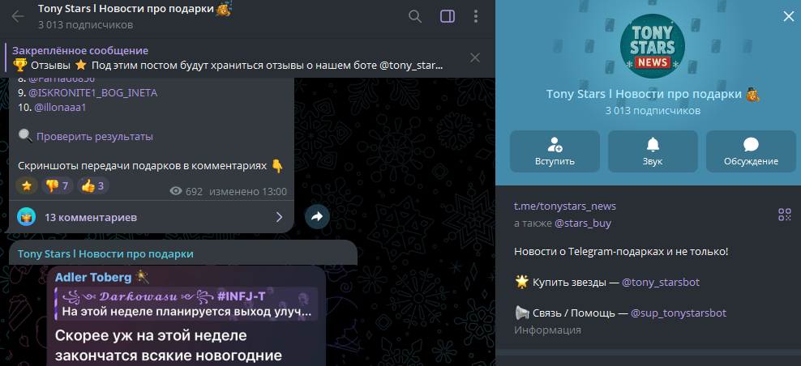This screenshot has width=801, height=366.
Task: Open the Обсуждение discussion group
Action: point(751,151)
